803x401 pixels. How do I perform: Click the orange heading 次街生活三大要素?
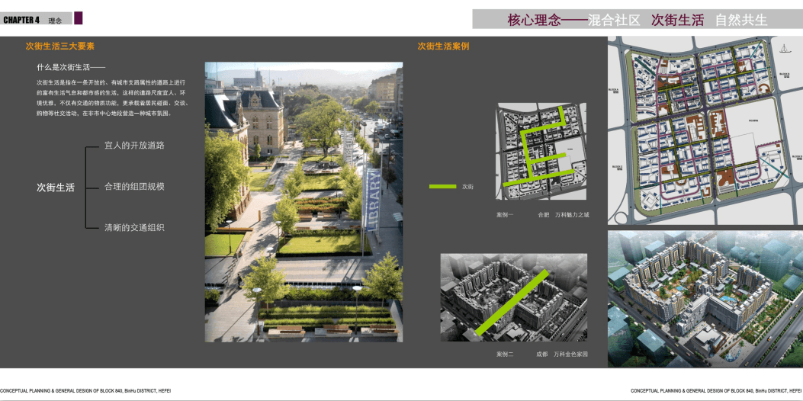pos(60,46)
